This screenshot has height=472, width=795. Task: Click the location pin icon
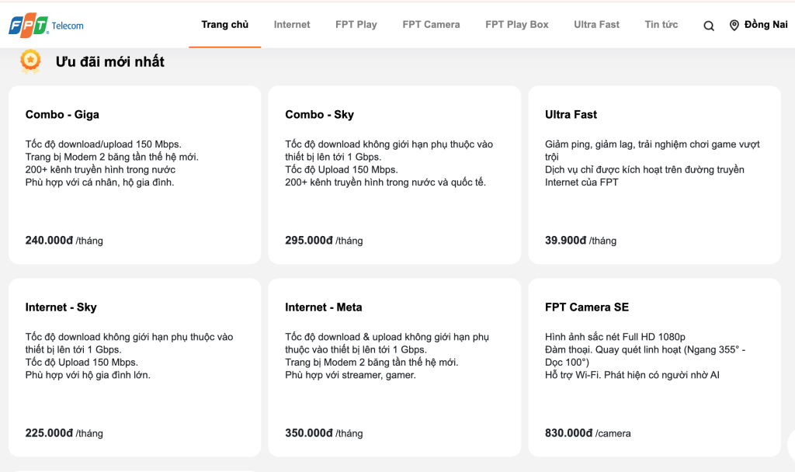tap(734, 26)
